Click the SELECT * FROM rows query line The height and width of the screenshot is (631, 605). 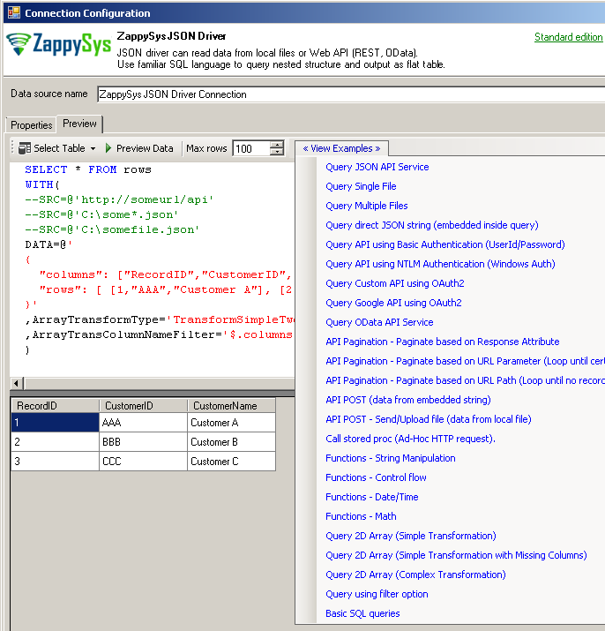tap(88, 169)
